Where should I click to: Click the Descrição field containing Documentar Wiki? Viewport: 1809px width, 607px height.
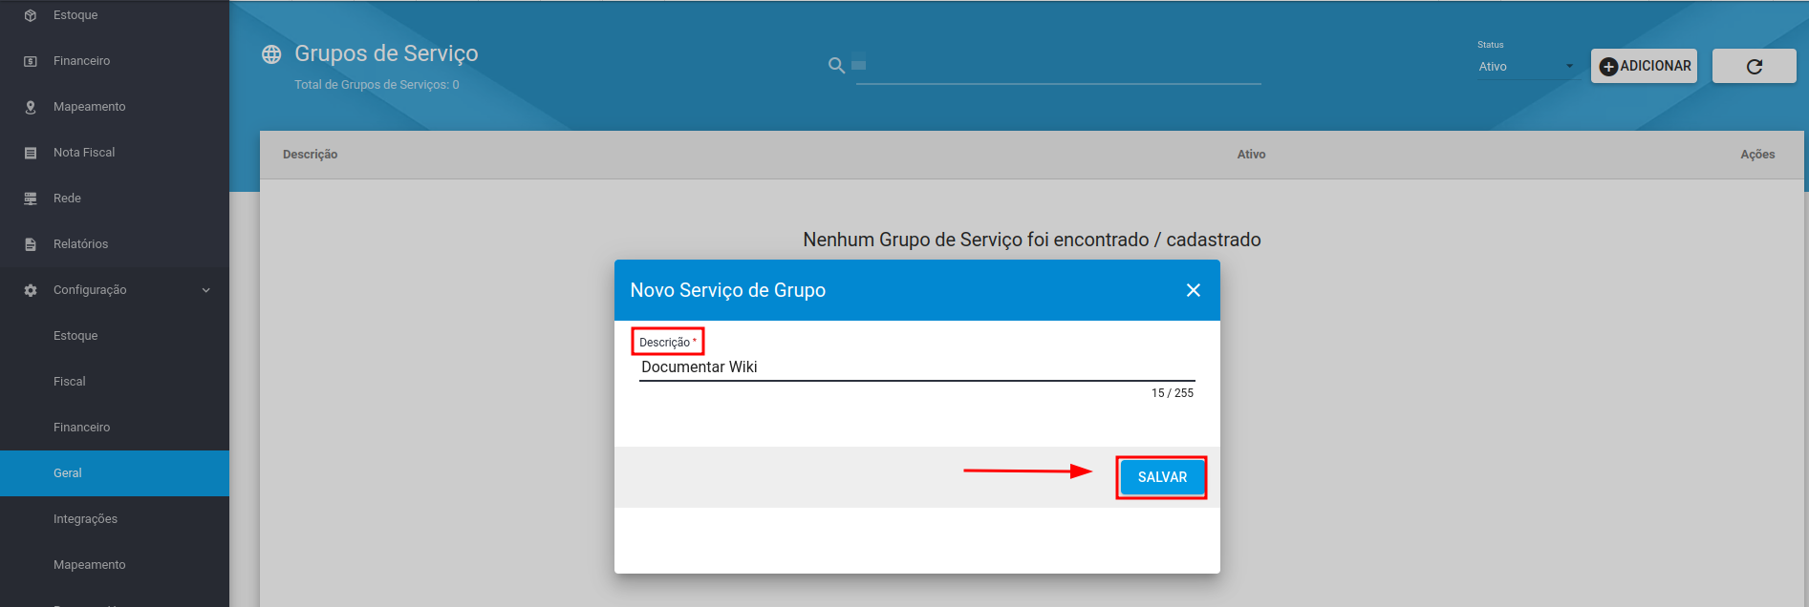click(917, 367)
